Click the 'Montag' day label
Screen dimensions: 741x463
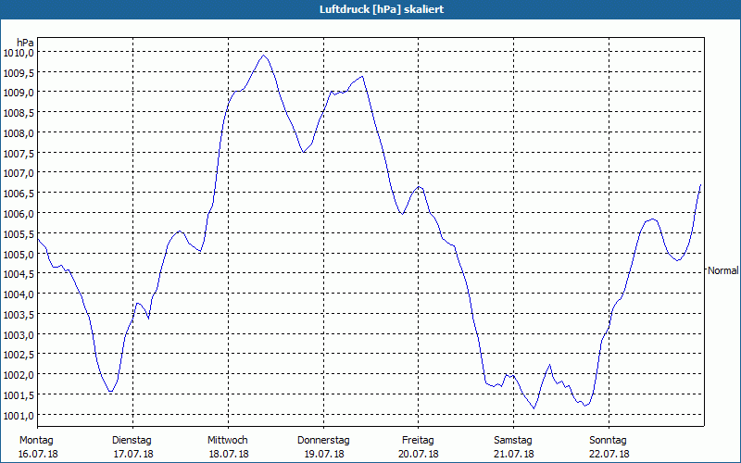pyautogui.click(x=36, y=440)
